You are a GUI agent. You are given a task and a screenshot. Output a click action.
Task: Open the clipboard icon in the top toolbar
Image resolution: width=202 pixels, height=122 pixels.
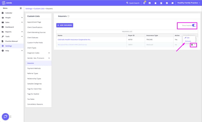coord(155,3)
